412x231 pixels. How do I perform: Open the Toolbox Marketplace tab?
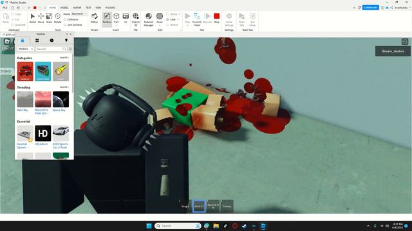click(23, 40)
